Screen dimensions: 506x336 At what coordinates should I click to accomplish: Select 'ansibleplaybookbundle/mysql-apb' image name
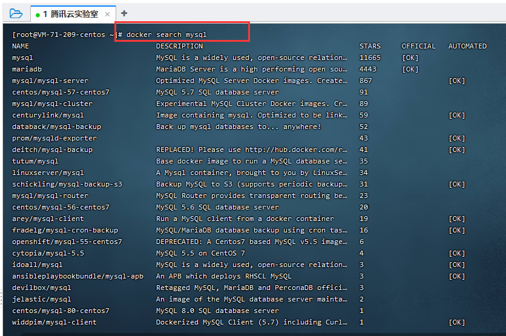[77, 276]
